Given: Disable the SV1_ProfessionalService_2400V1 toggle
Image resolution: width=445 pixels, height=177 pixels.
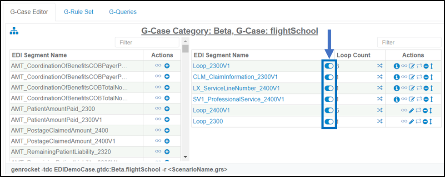Looking at the screenshot, I should pos(329,99).
